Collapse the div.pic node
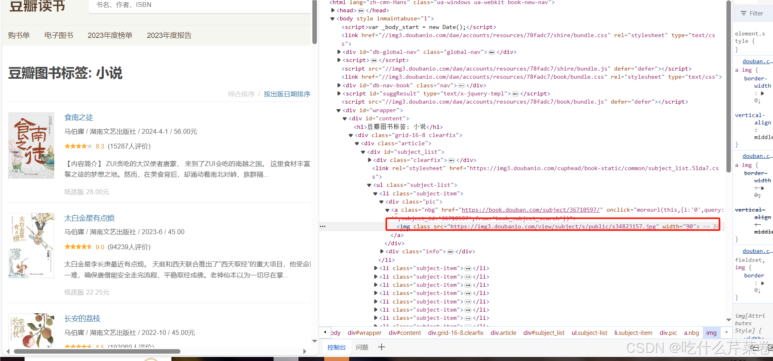Viewport: 773px width, 361px height. tap(381, 202)
